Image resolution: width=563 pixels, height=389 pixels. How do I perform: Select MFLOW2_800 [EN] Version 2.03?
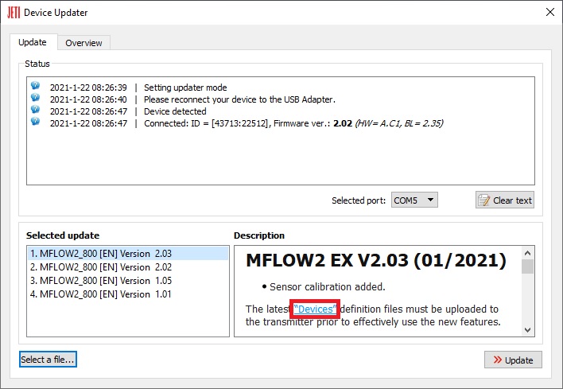(x=128, y=254)
